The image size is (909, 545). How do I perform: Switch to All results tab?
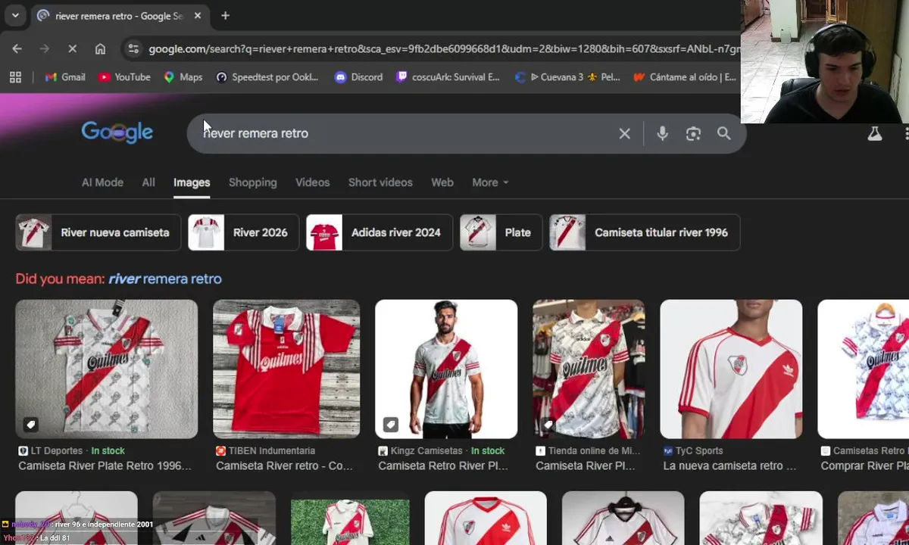148,182
